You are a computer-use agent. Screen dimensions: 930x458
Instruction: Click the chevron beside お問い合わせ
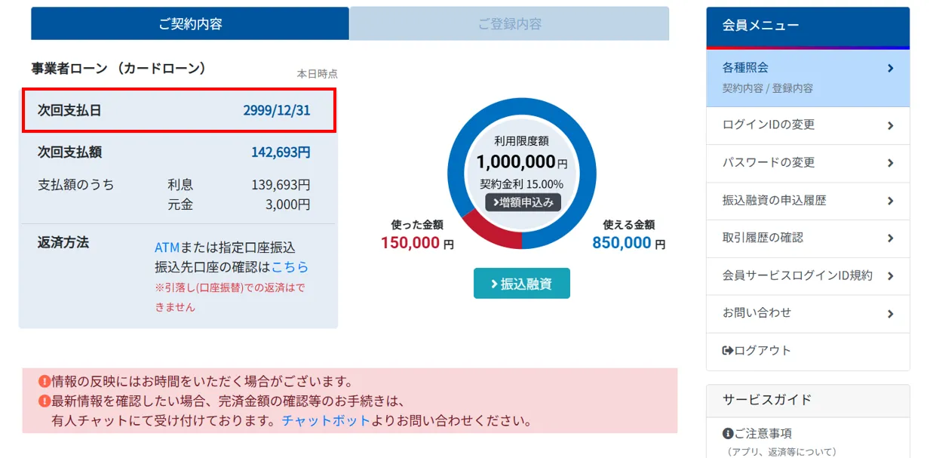pyautogui.click(x=891, y=313)
